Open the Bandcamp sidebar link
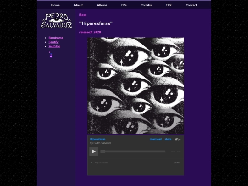The image size is (248, 186). [x=56, y=38]
